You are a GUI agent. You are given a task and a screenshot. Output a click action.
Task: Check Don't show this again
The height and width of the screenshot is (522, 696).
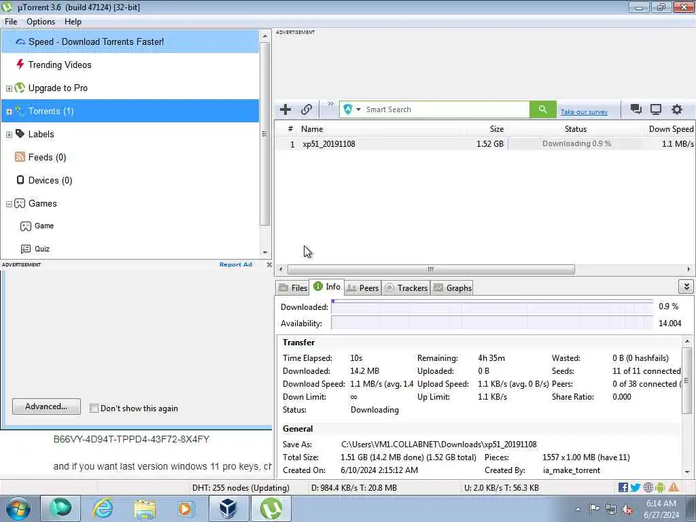[x=94, y=408]
